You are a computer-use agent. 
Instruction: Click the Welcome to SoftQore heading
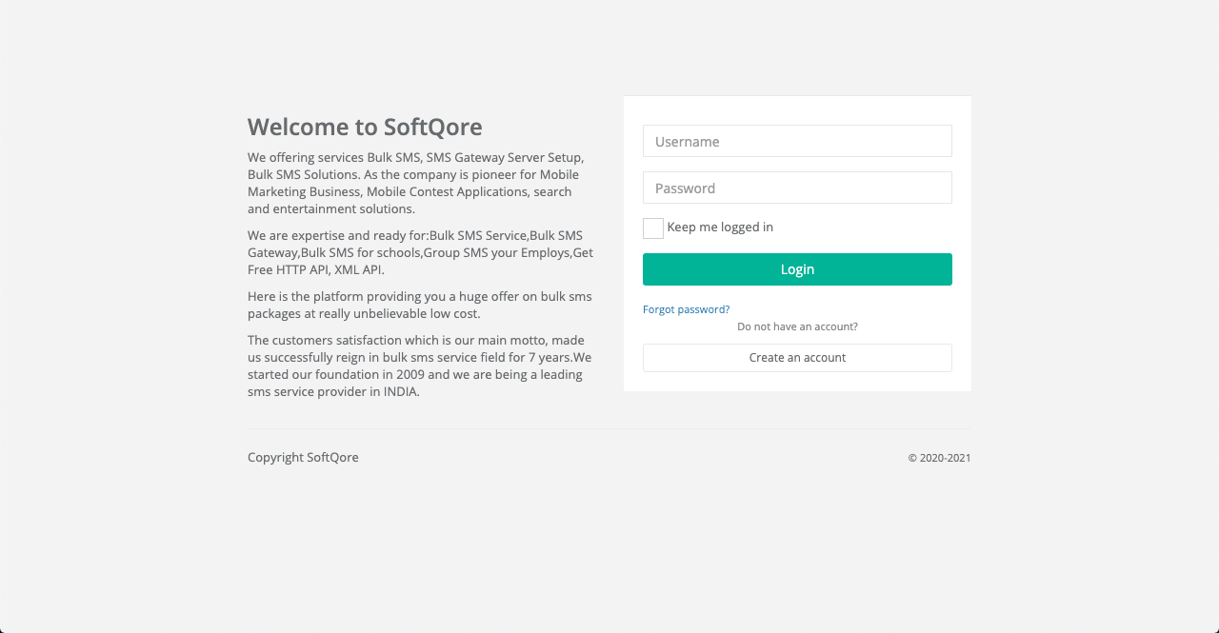coord(365,127)
